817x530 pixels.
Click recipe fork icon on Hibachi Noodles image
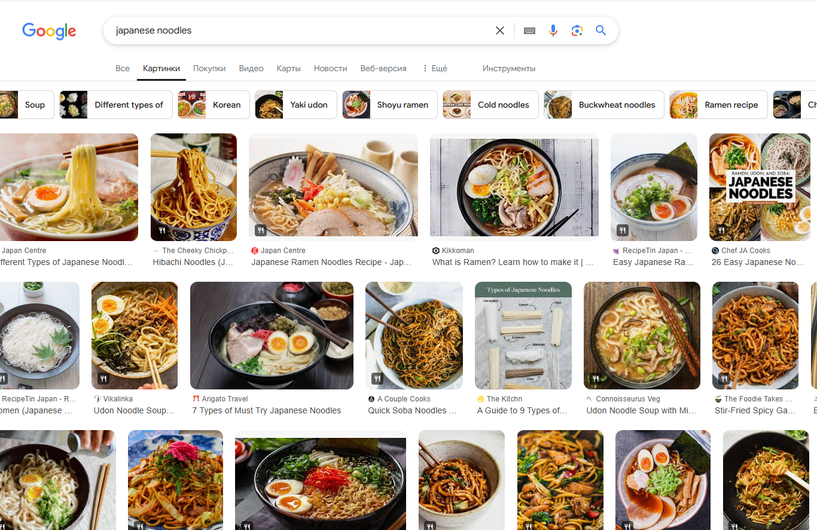coord(161,230)
